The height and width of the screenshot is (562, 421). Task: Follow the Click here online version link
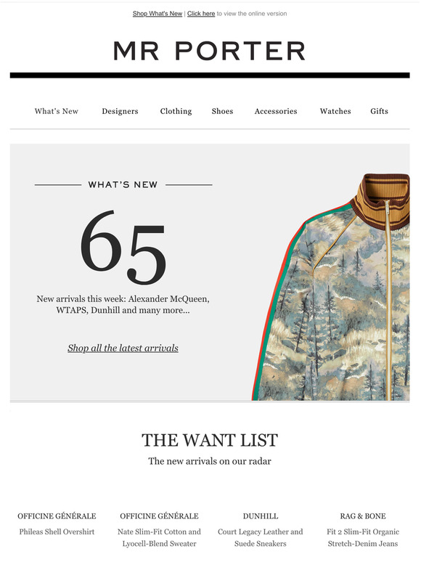click(x=201, y=14)
